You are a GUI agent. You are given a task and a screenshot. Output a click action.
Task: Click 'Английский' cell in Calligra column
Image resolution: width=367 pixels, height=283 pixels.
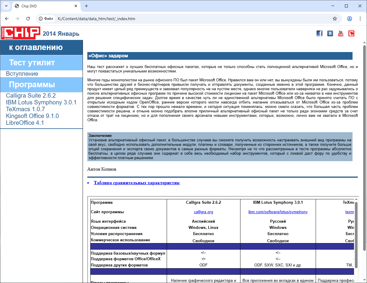[204, 221]
